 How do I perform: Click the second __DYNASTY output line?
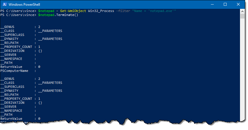(x=31, y=91)
